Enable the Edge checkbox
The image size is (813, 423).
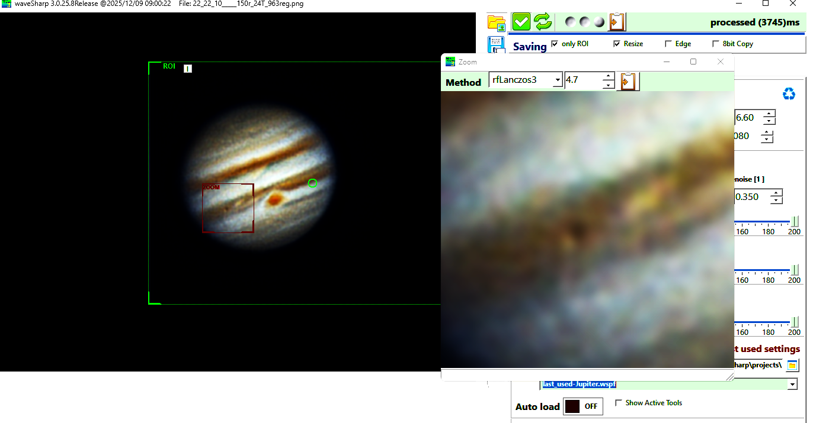point(668,44)
